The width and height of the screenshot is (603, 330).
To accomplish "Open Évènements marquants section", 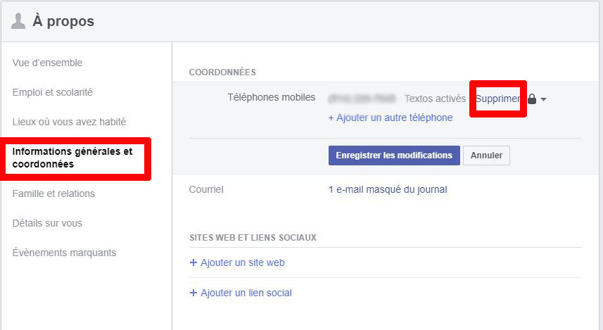I will (x=64, y=253).
